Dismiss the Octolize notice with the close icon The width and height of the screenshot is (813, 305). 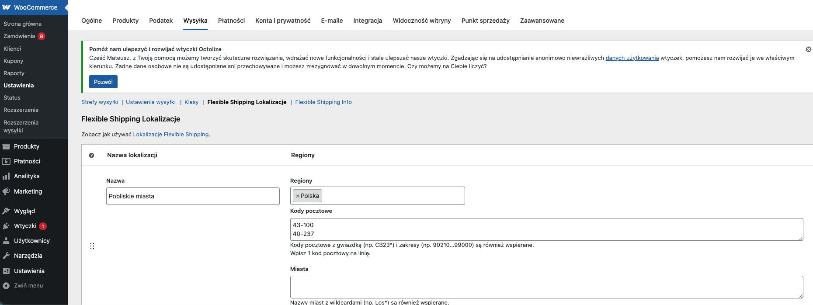pyautogui.click(x=808, y=49)
